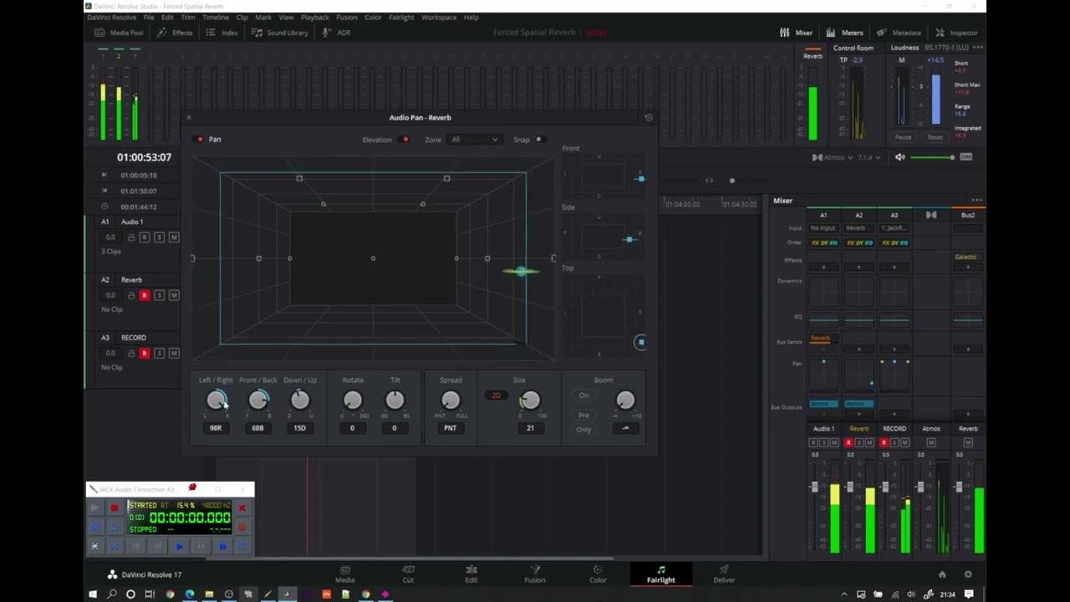Open the A2 Reverb input selector
The image size is (1070, 602).
[859, 227]
